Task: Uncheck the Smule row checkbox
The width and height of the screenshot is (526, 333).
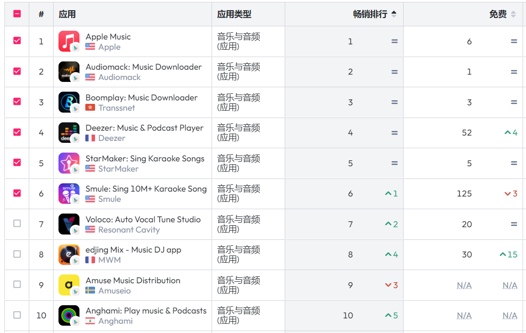Action: (x=17, y=193)
